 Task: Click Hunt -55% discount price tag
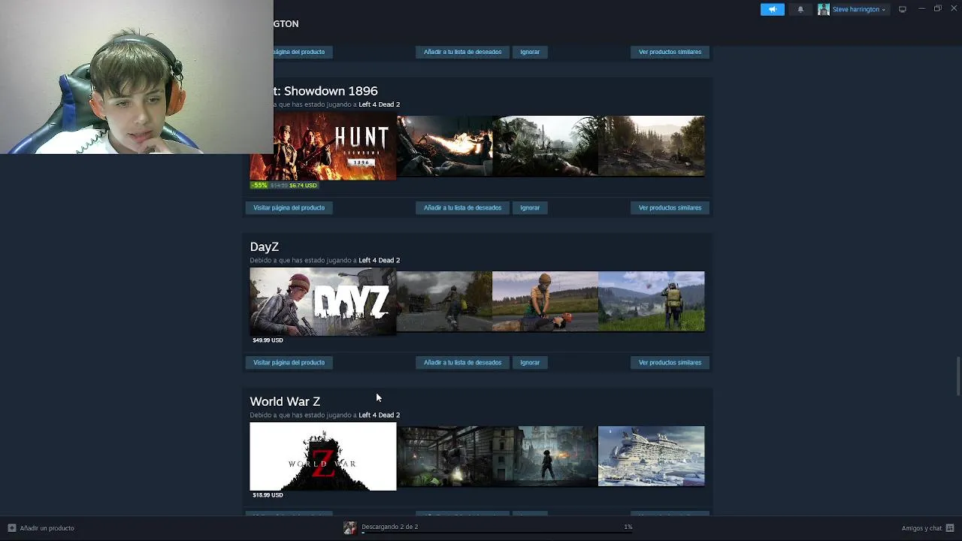click(285, 185)
